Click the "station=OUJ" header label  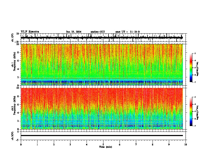coord(98,32)
